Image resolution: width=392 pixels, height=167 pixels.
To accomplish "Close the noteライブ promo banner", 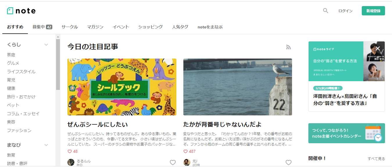I will tap(378, 48).
